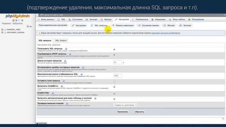Select examplec_wfsa database name
The width and height of the screenshot is (226, 127).
pos(13,30)
